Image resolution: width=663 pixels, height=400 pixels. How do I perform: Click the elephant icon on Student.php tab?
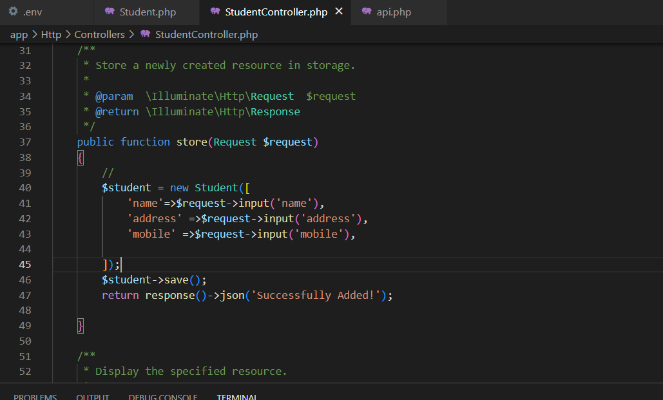[x=110, y=12]
